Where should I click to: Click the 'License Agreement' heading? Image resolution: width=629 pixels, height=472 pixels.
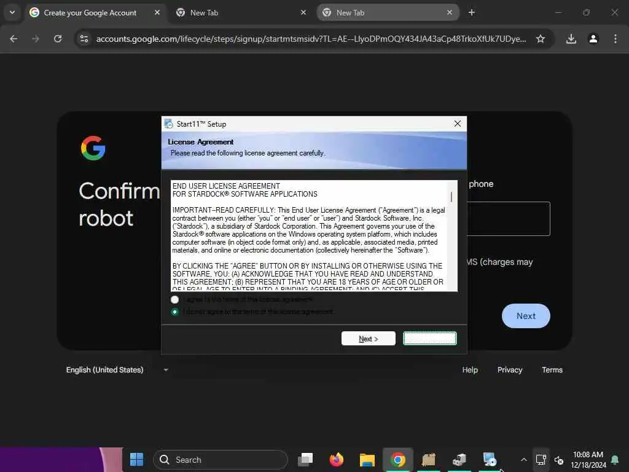pyautogui.click(x=201, y=142)
